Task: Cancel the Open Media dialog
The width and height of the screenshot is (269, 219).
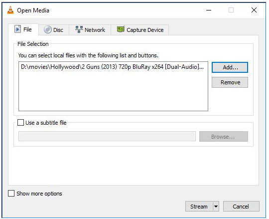Action: coord(241,207)
